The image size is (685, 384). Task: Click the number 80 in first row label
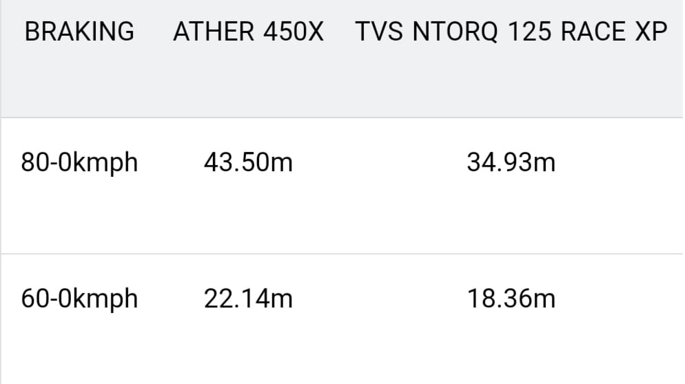pyautogui.click(x=32, y=163)
